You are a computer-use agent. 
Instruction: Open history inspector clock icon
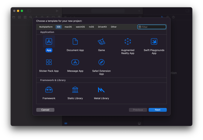168,17
